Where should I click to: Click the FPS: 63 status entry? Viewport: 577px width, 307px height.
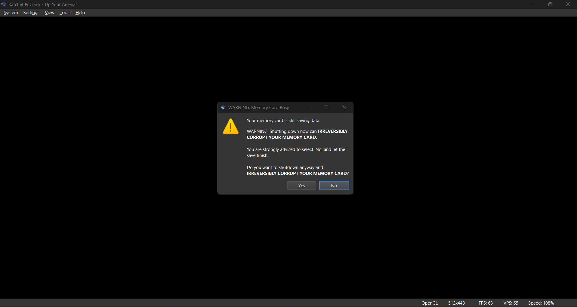pos(486,303)
